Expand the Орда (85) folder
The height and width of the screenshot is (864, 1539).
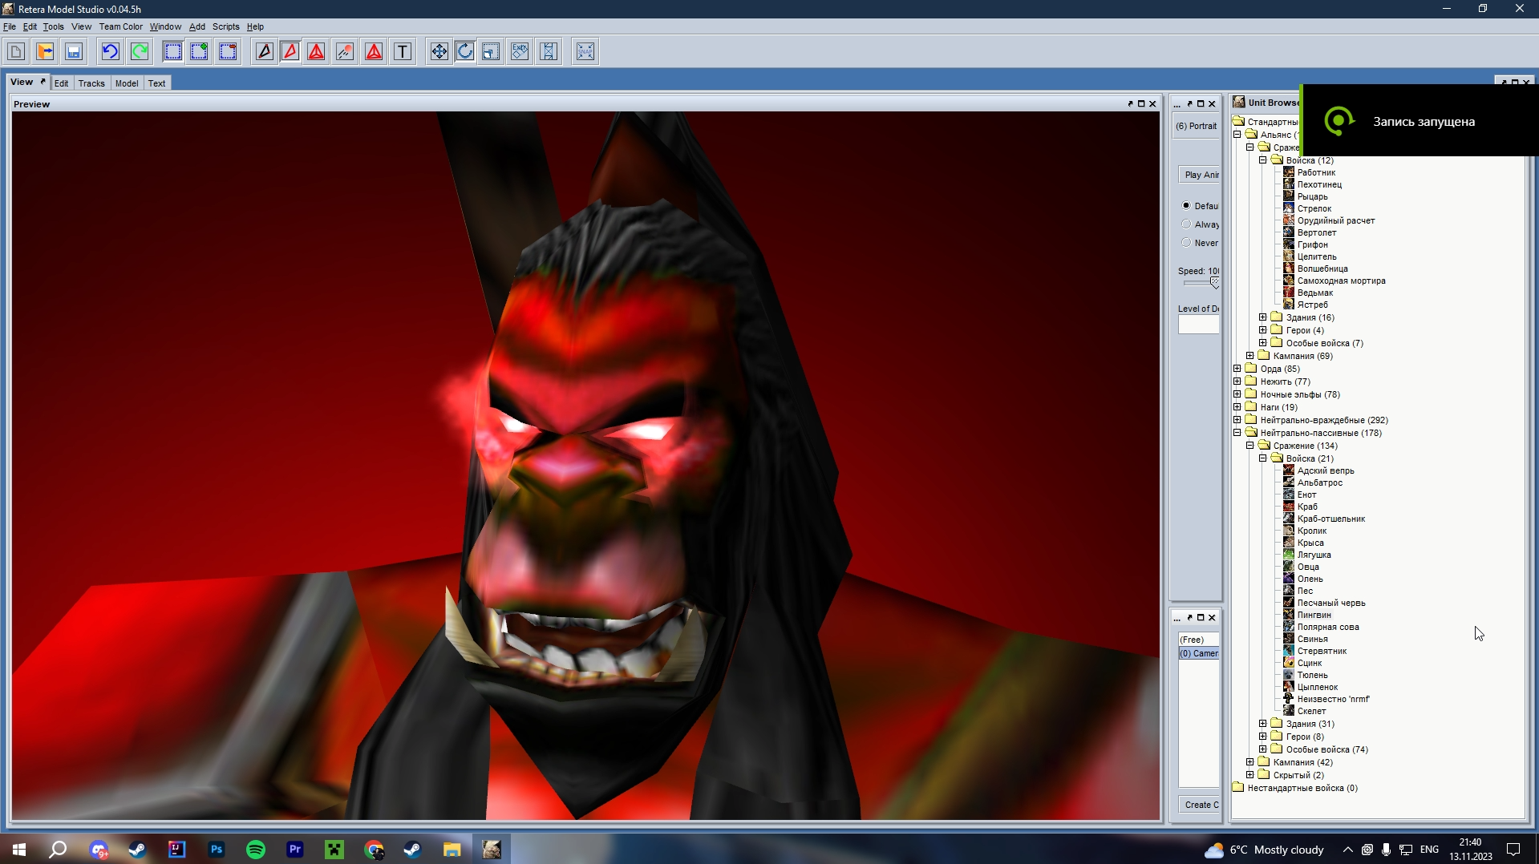(x=1237, y=369)
